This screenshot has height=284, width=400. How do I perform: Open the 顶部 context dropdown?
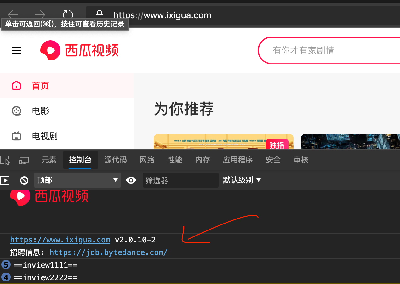(x=77, y=180)
